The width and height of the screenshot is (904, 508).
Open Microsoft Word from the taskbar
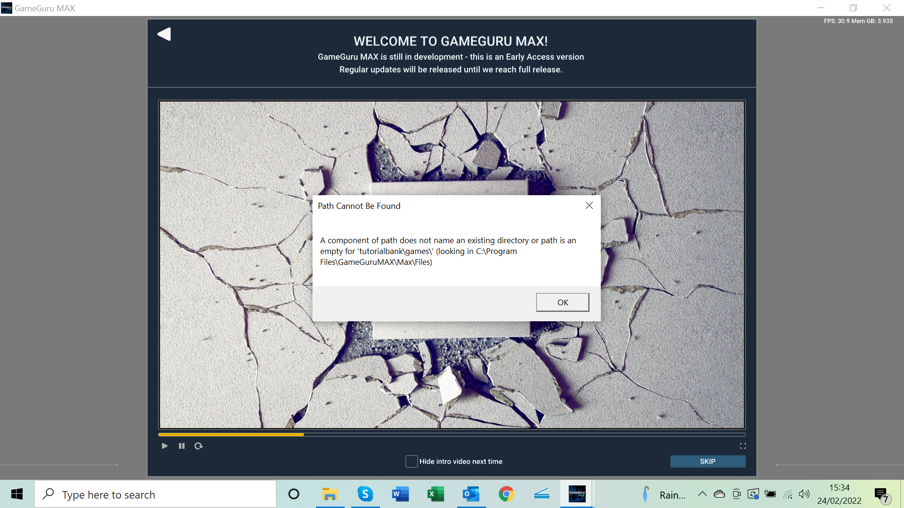coord(400,494)
